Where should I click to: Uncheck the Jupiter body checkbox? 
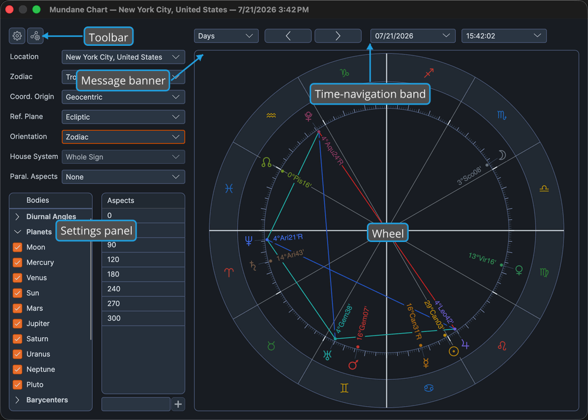[x=17, y=324]
